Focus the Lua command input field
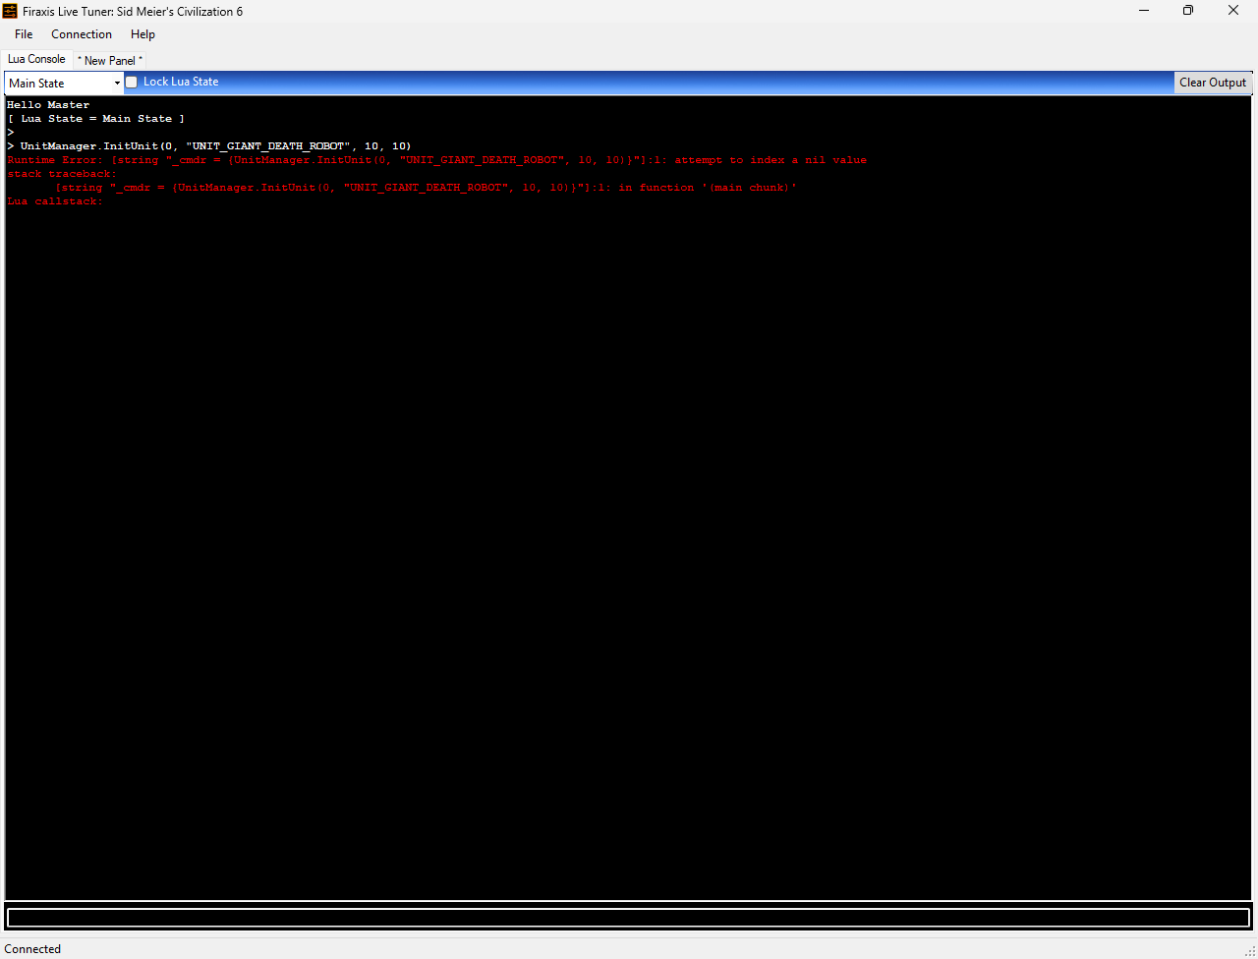The image size is (1258, 959). pyautogui.click(x=628, y=918)
